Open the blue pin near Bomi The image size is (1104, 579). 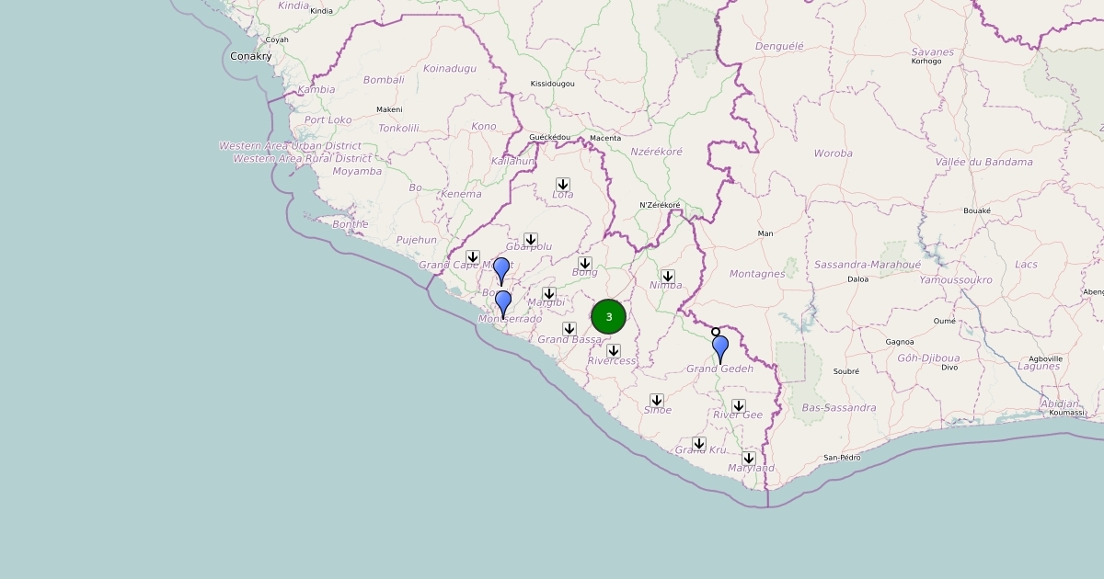[501, 270]
